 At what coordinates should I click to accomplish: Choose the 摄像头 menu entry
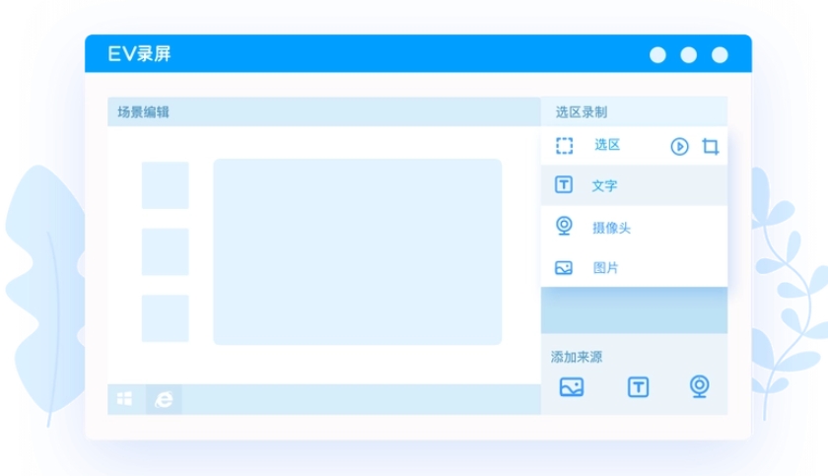coord(634,227)
